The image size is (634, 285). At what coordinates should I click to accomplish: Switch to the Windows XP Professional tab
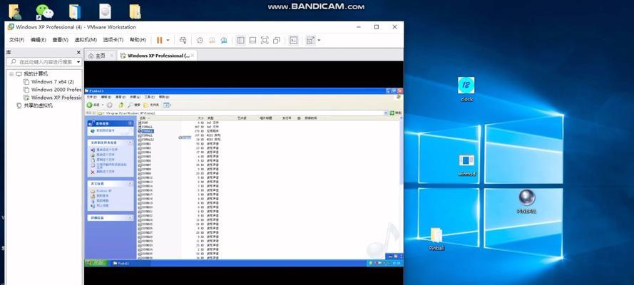coord(155,56)
